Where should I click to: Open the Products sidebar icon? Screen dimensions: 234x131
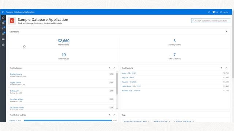click(x=3, y=34)
